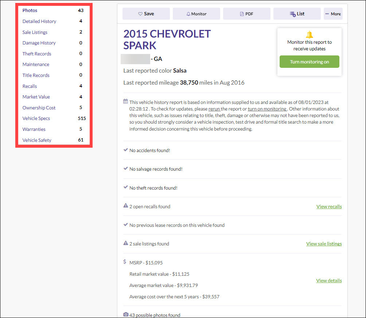Click the PDF document icon
This screenshot has width=366, height=318.
point(242,14)
